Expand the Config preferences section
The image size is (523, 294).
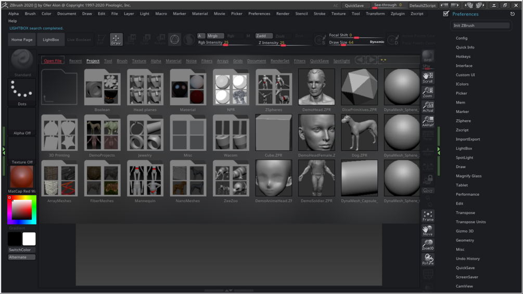click(462, 38)
